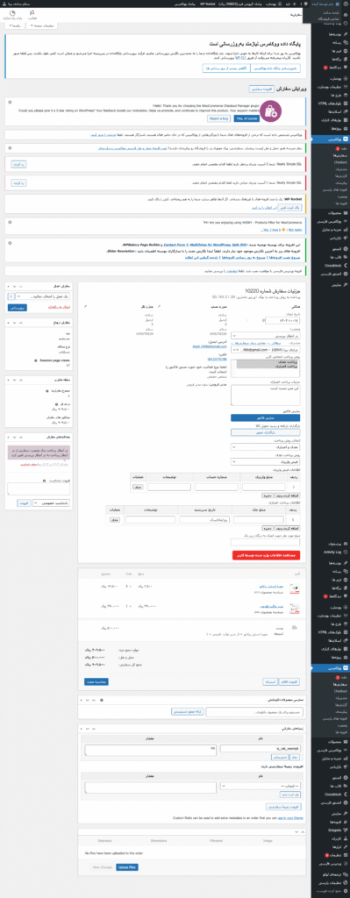350x898 pixels.
Task: Click the blue Upload Files button
Action: [x=126, y=867]
